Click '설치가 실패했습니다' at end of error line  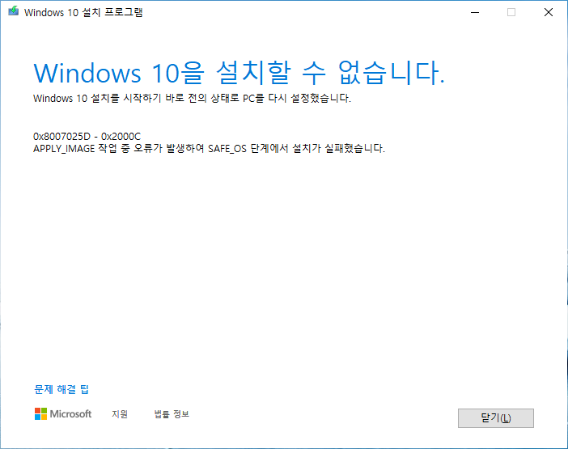339,148
